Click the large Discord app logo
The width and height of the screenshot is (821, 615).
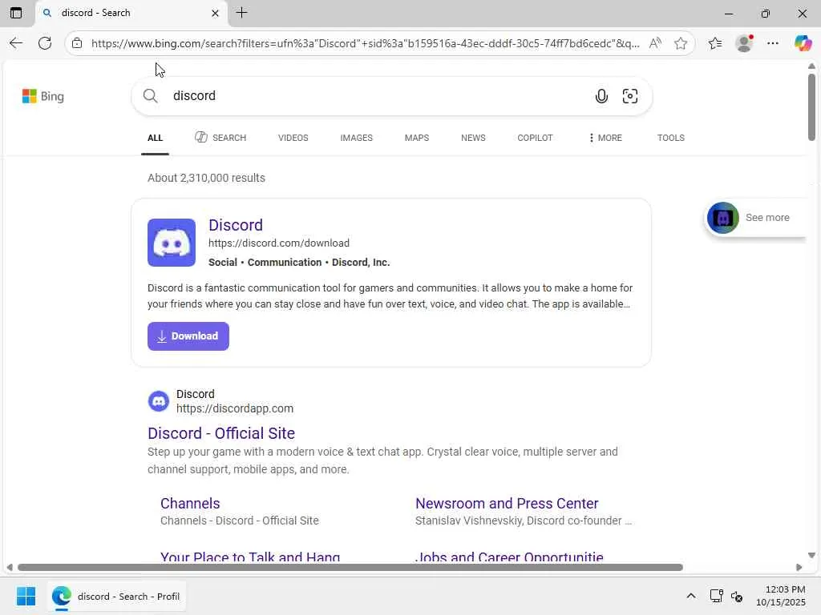click(172, 243)
